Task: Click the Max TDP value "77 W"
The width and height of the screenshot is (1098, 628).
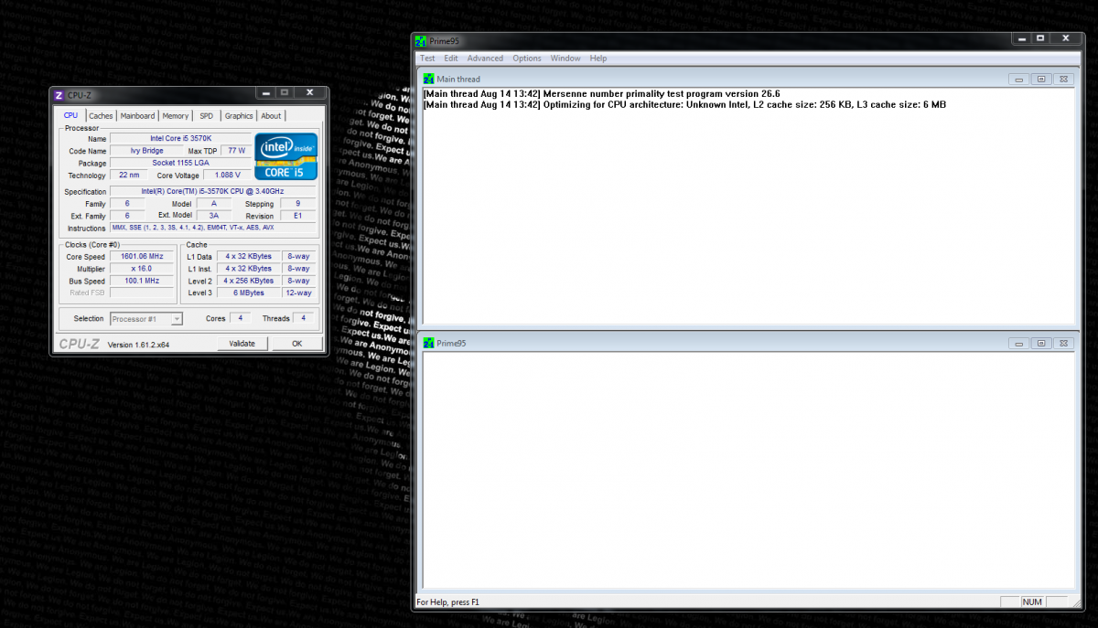Action: point(235,151)
